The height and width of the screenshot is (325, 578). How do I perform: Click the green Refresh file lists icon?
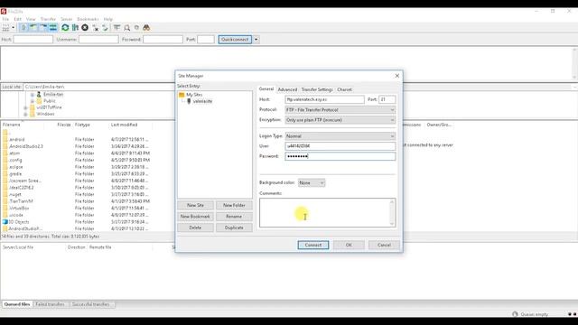click(x=65, y=28)
